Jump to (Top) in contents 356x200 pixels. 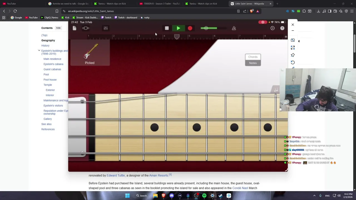click(44, 35)
